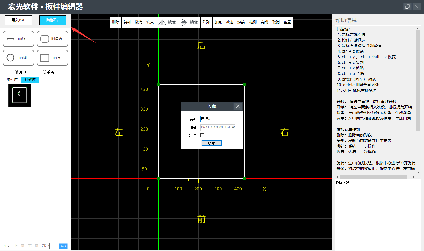This screenshot has width=424, height=251.
Task: Toggle the 组件 checkbox in dialog
Action: (x=202, y=135)
